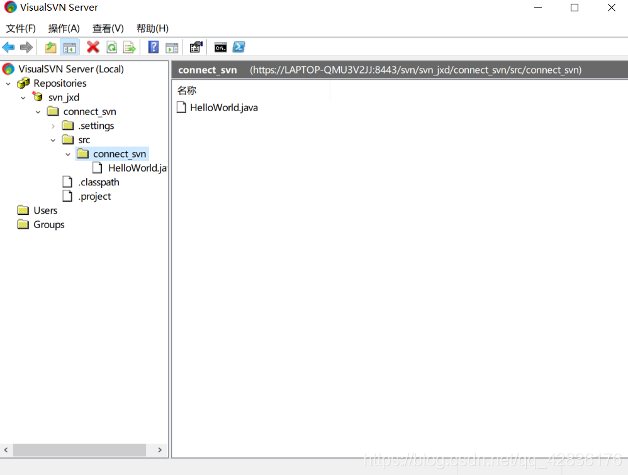The width and height of the screenshot is (628, 475).
Task: Click the tree pane horizontal scrollbar thumb
Action: pos(79,450)
